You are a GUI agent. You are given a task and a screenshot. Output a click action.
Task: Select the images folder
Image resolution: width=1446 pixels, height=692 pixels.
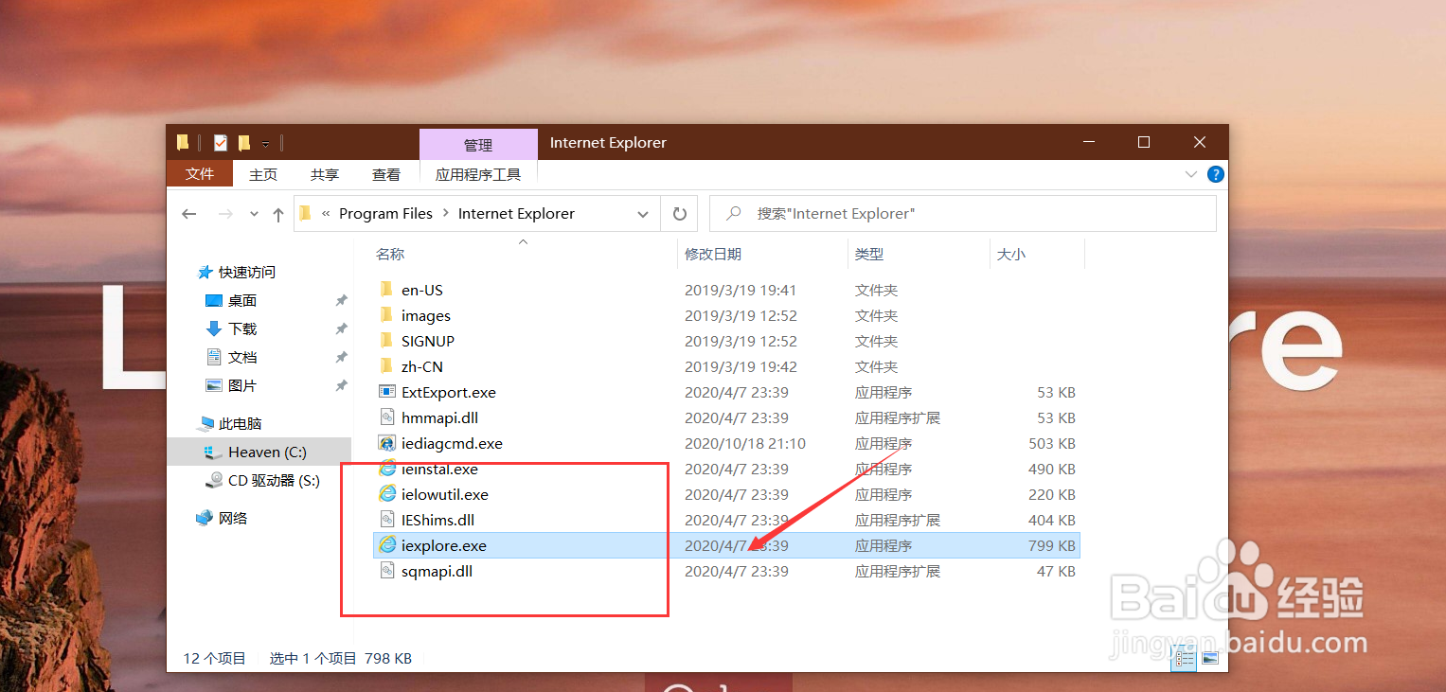coord(425,316)
